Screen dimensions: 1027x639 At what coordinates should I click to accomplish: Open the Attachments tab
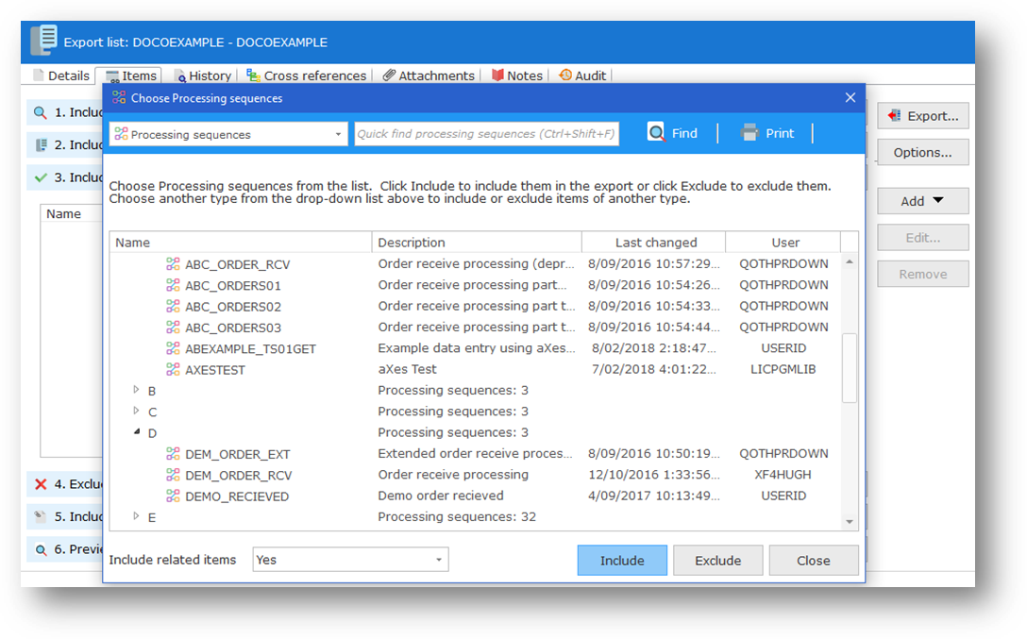(x=429, y=76)
